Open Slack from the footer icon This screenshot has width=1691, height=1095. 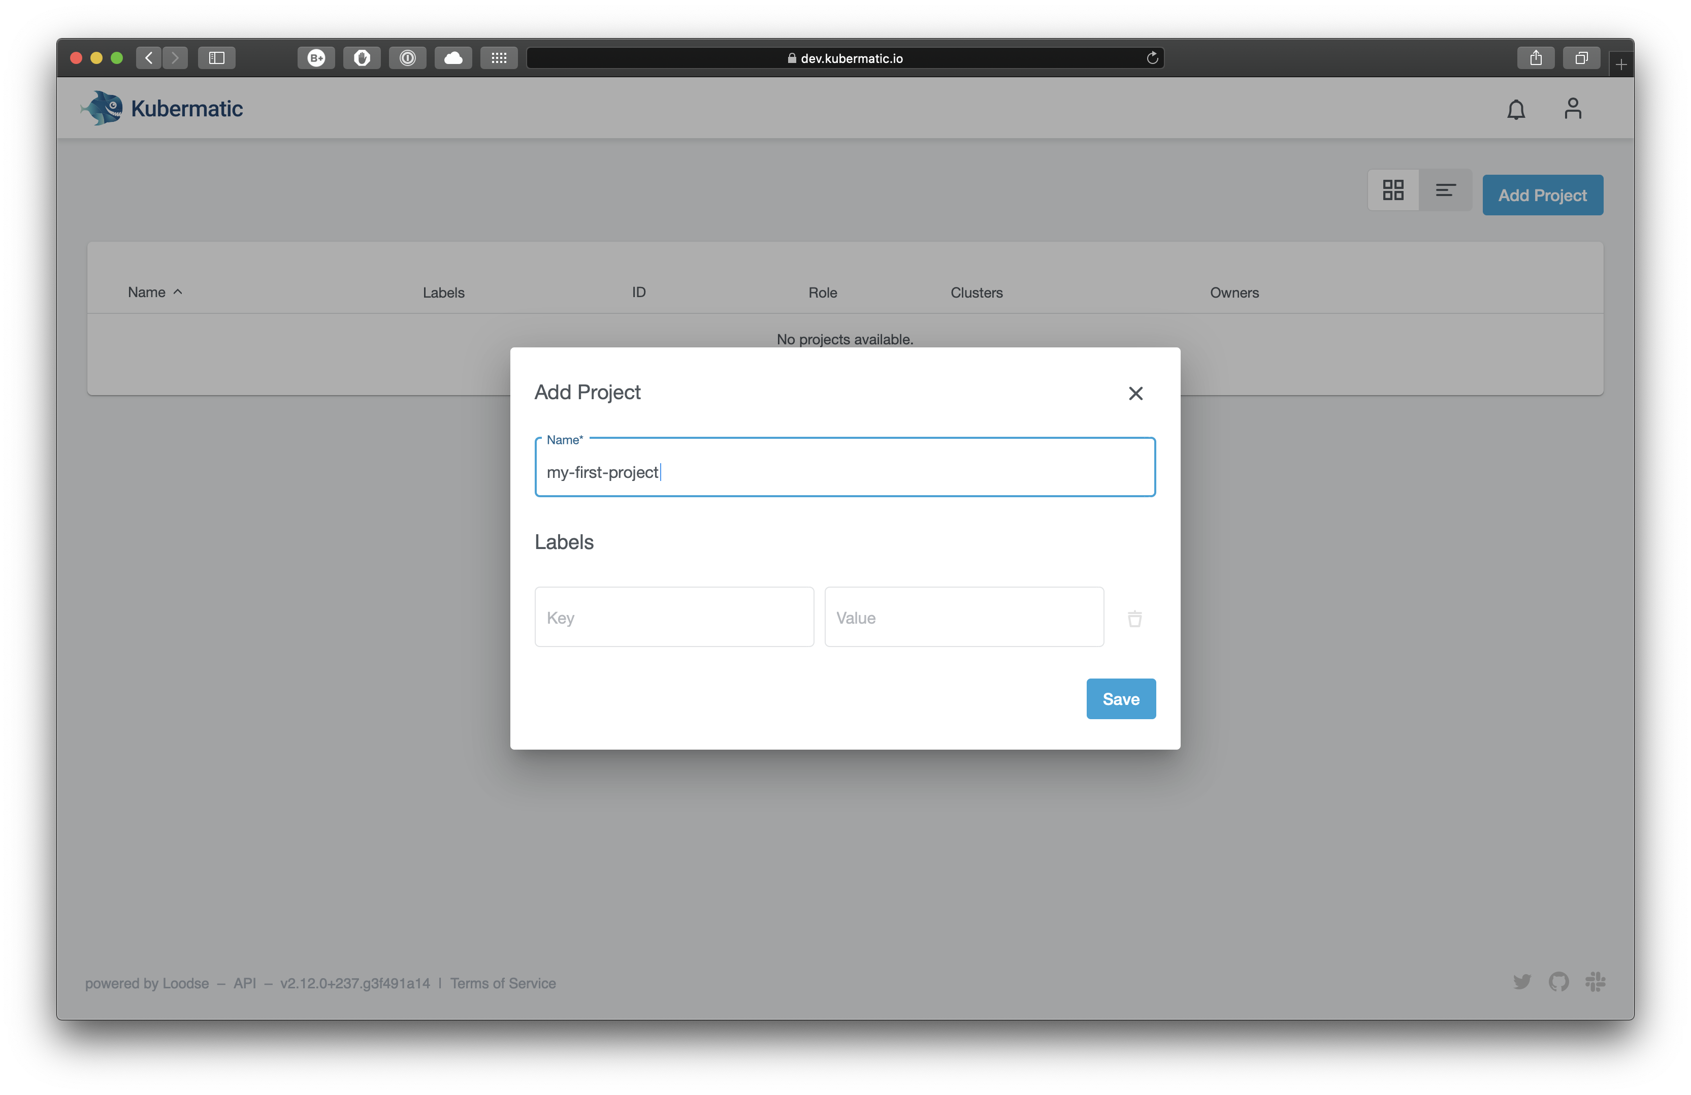pyautogui.click(x=1595, y=982)
